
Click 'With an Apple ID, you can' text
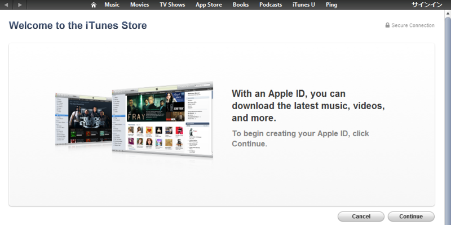(x=289, y=93)
